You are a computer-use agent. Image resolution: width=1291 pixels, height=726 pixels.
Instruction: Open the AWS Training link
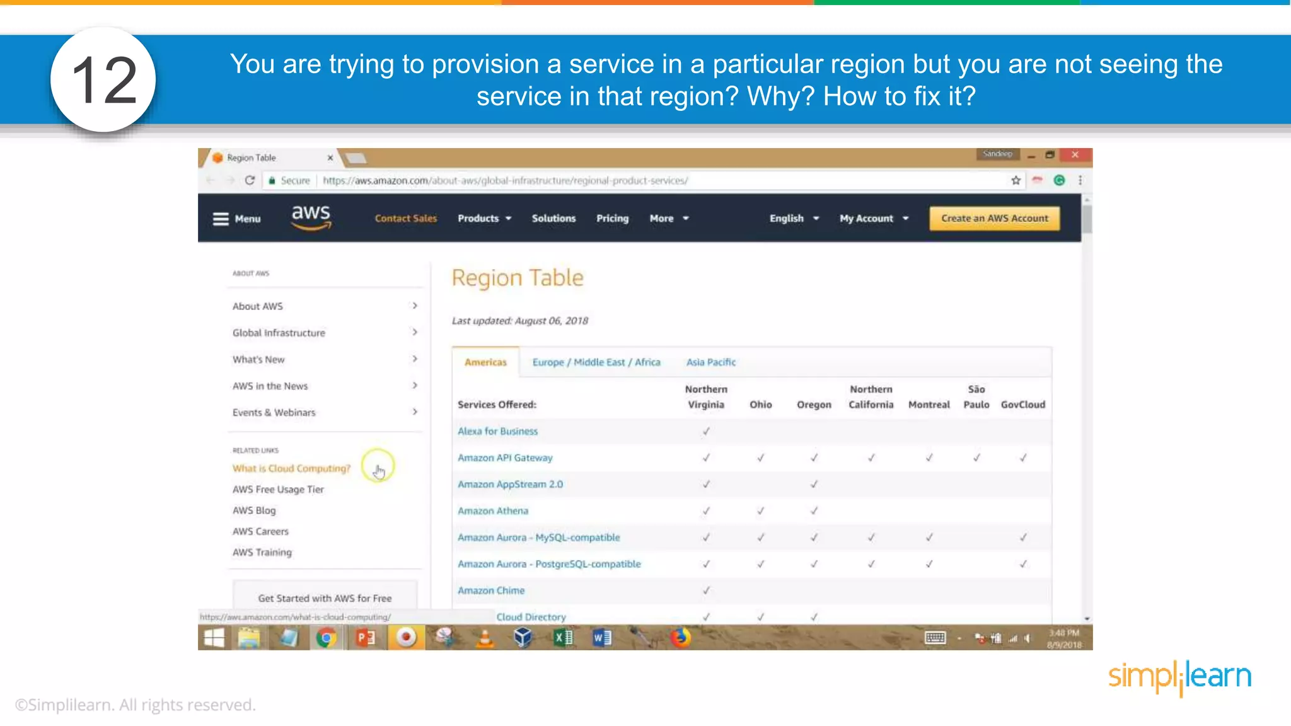point(262,552)
